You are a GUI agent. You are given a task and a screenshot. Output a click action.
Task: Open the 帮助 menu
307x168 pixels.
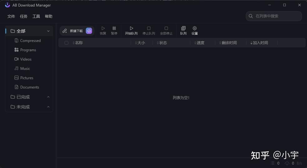coord(49,16)
